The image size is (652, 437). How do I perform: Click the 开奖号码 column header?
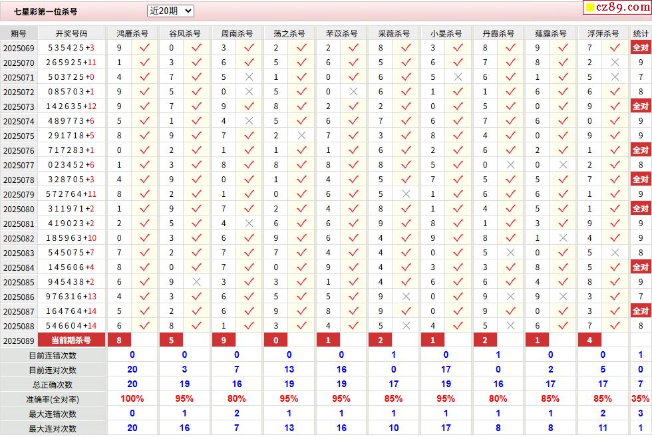point(72,33)
